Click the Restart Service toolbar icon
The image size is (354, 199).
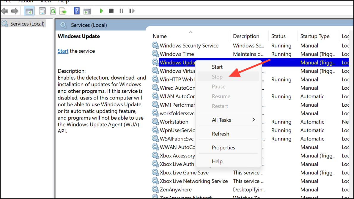pyautogui.click(x=132, y=11)
